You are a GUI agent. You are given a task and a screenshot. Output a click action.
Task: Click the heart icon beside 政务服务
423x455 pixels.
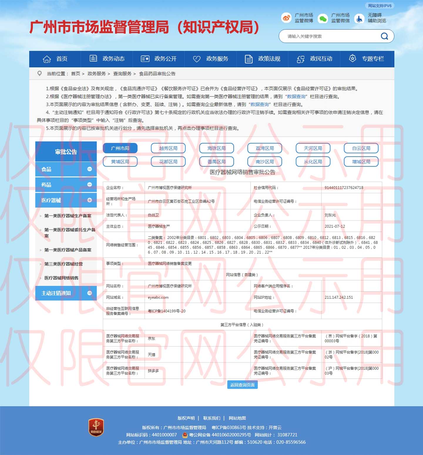click(x=197, y=59)
